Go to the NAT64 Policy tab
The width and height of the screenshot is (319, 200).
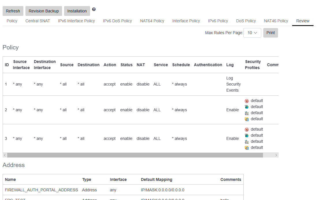(152, 21)
